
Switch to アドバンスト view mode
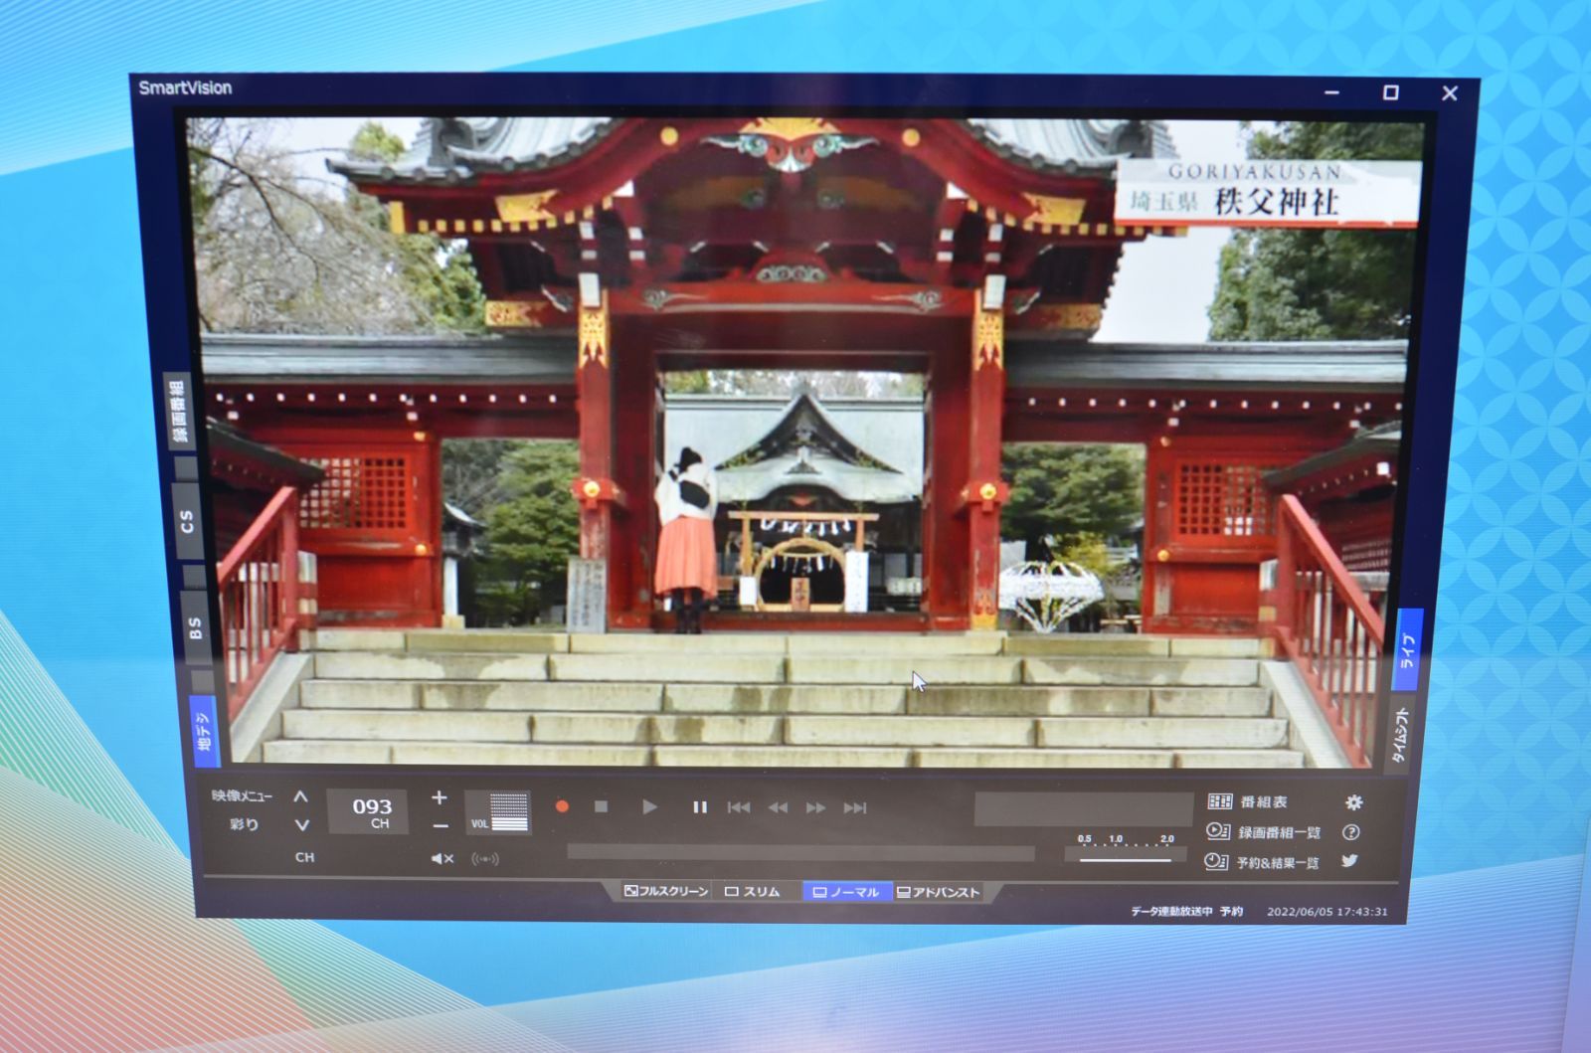[x=938, y=892]
